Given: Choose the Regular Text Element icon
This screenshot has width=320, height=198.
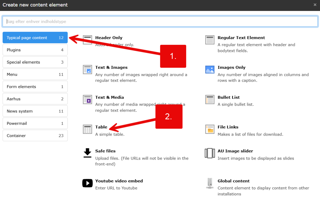Looking at the screenshot, I should point(210,40).
